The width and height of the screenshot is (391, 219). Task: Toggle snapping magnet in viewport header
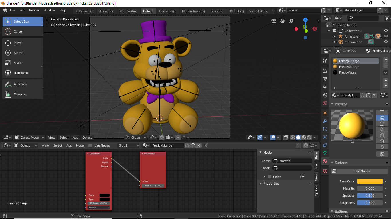pos(162,137)
